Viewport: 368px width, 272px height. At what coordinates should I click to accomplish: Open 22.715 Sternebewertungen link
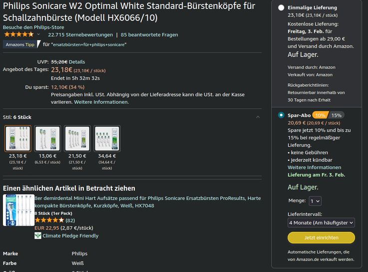[x=80, y=35]
